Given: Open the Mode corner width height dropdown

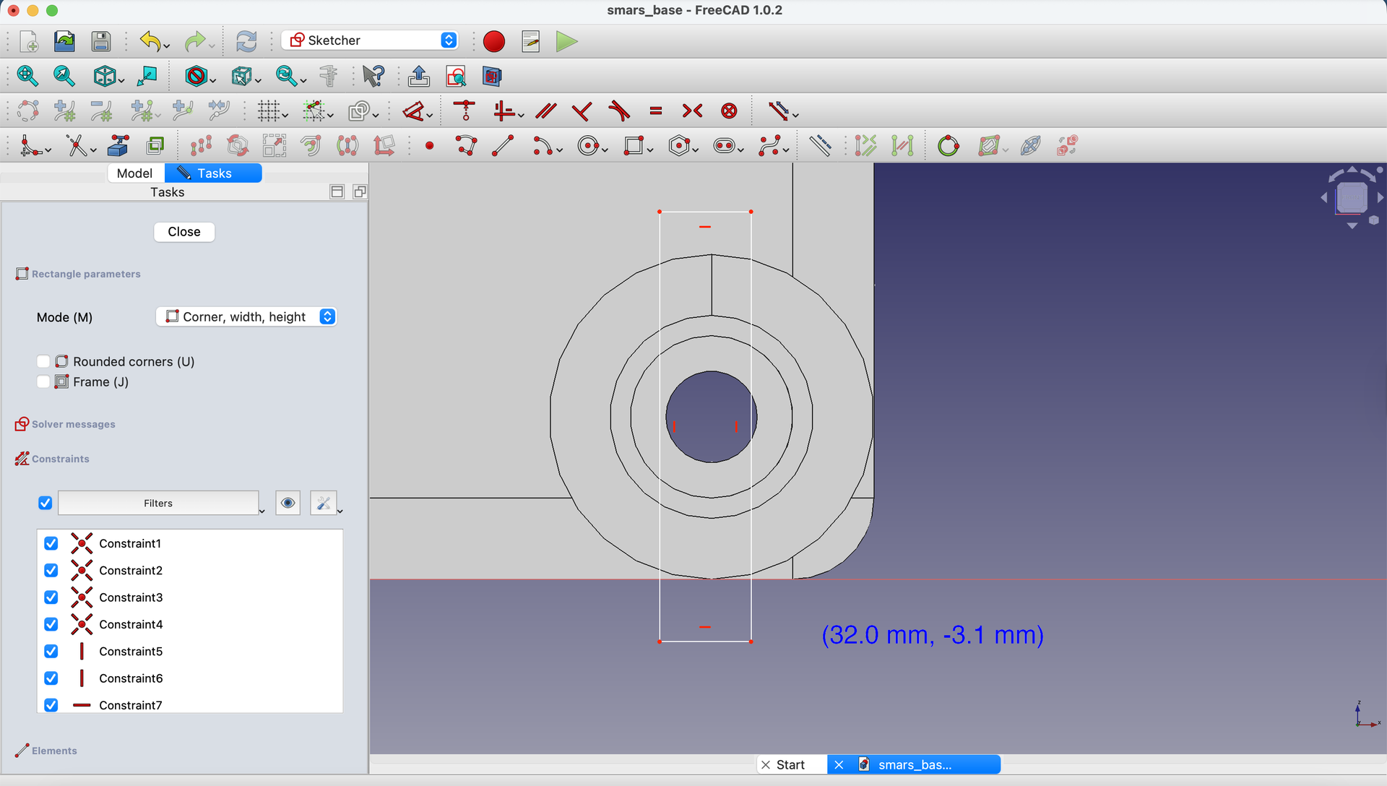Looking at the screenshot, I should (x=246, y=316).
